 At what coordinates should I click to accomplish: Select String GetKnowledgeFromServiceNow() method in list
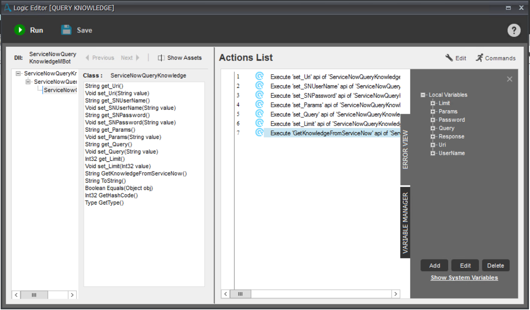[136, 174]
